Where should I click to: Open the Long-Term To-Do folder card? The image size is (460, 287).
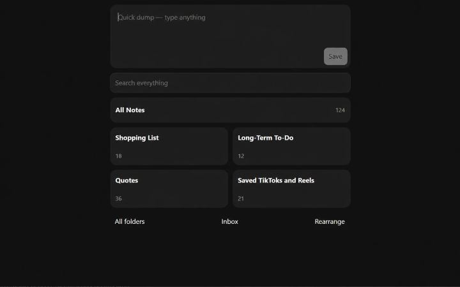pos(291,146)
